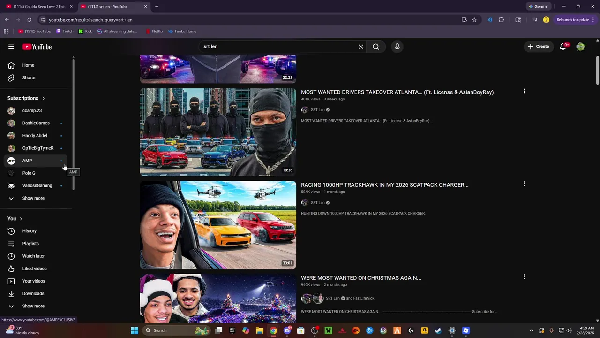Click the WERE MOST WANTED ON CHRISTMAS title
Viewport: 600px width, 338px height.
click(x=361, y=278)
